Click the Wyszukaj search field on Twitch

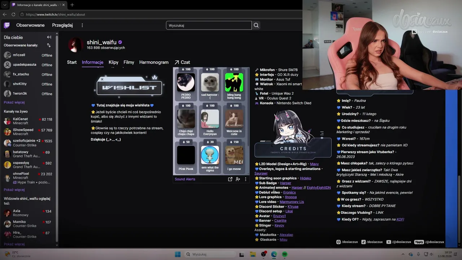(209, 25)
